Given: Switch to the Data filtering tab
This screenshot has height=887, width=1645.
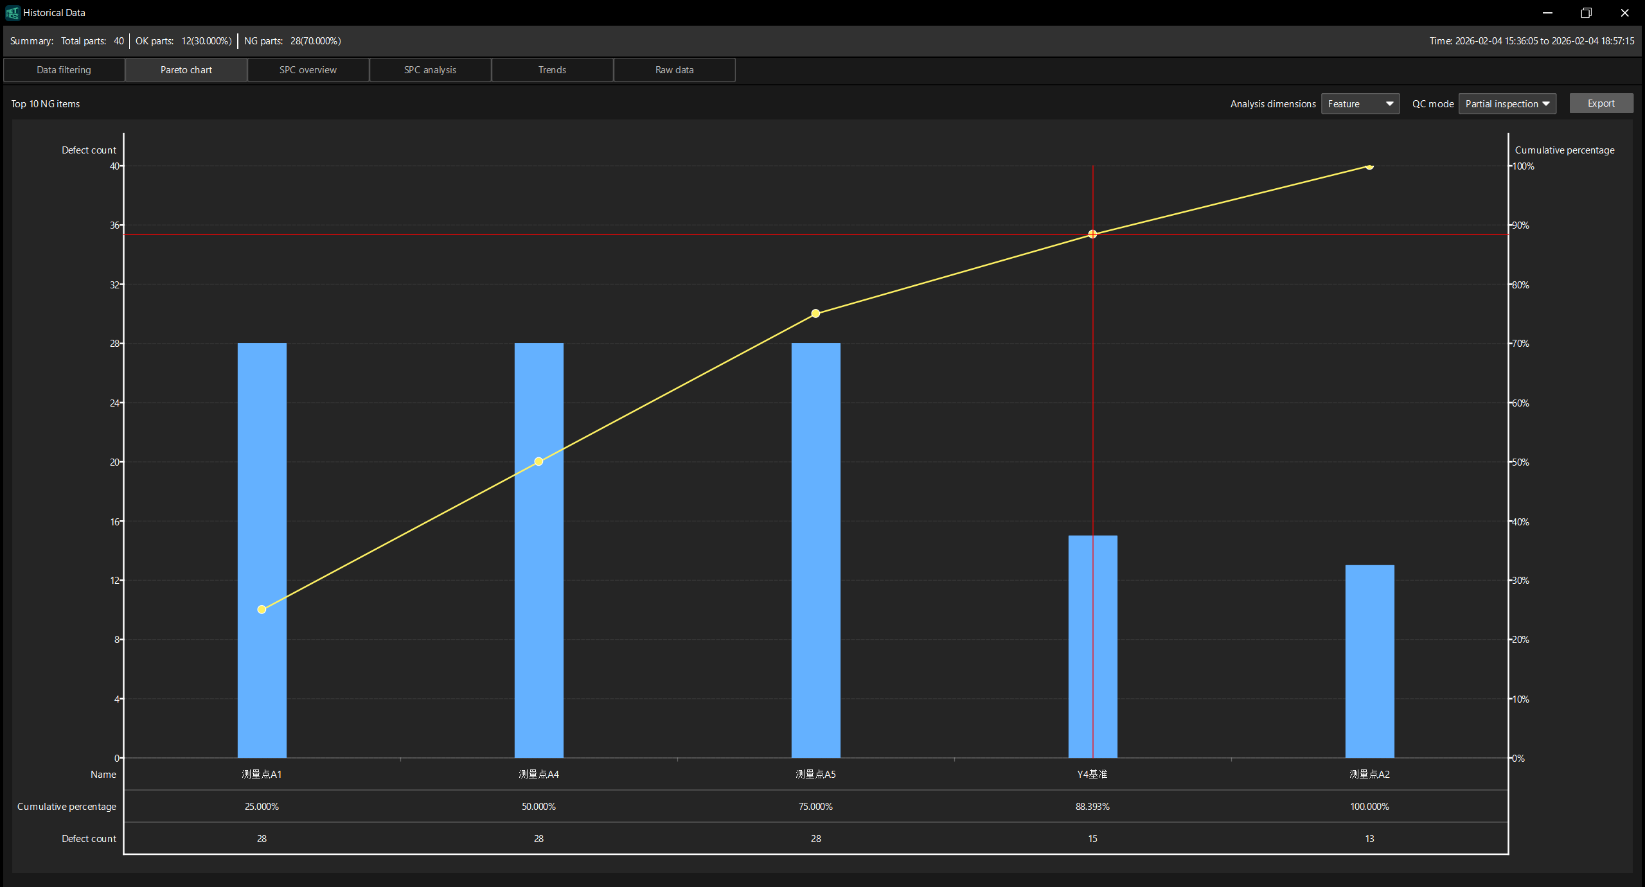Looking at the screenshot, I should [x=63, y=69].
